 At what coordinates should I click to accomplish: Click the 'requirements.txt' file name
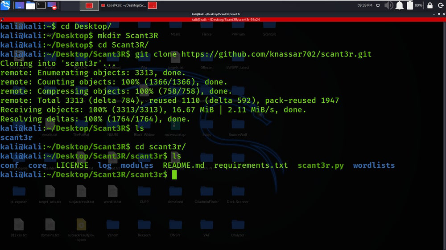point(251,166)
